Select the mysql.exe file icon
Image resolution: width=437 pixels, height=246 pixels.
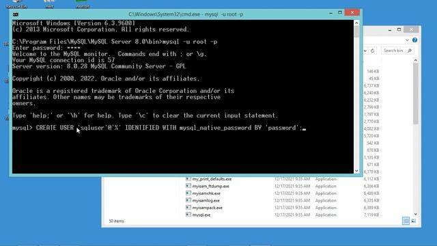pyautogui.click(x=188, y=215)
